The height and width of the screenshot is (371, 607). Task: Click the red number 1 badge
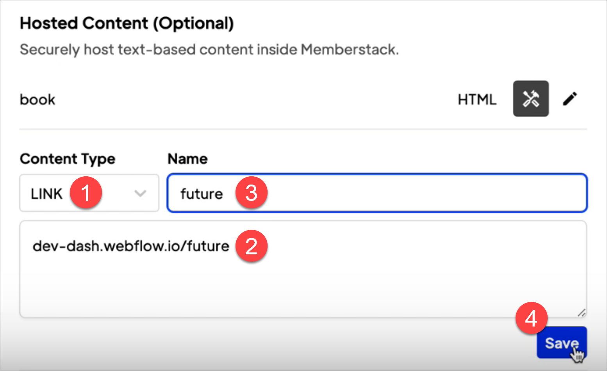86,193
